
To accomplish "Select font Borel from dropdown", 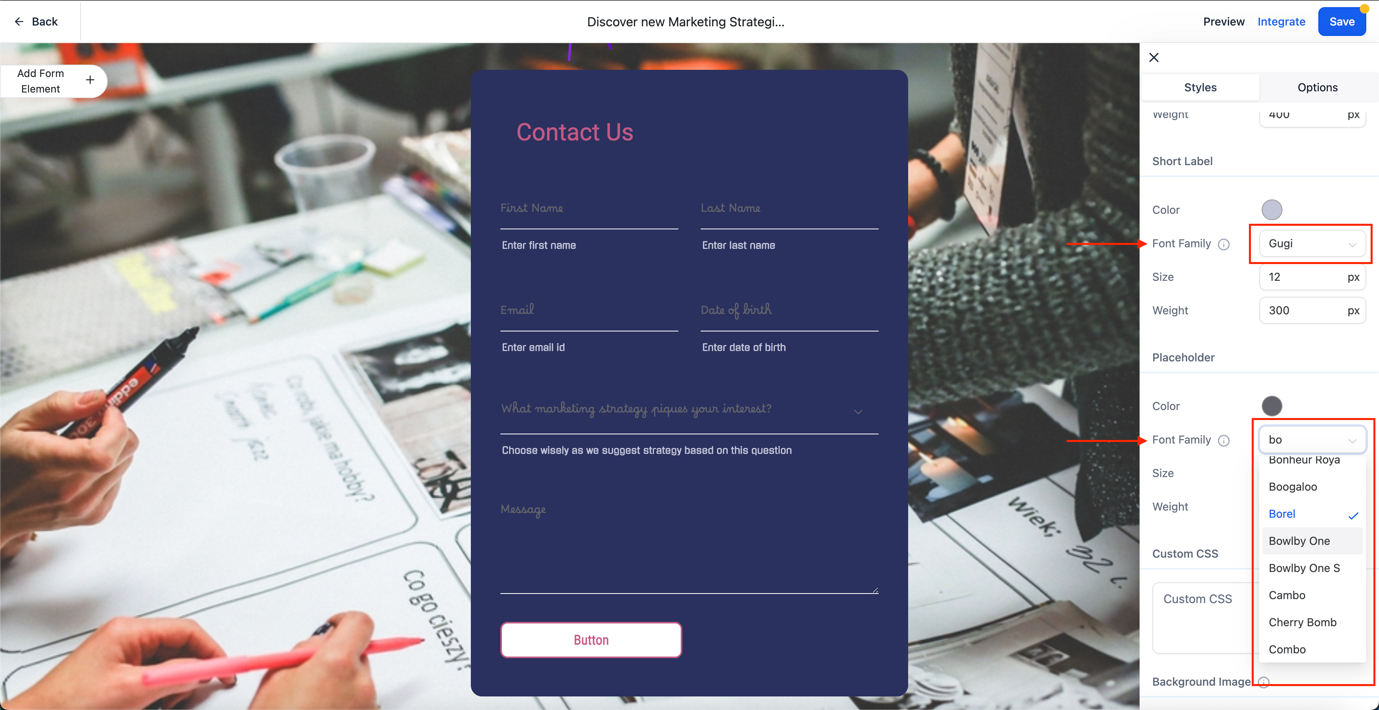I will click(1282, 513).
